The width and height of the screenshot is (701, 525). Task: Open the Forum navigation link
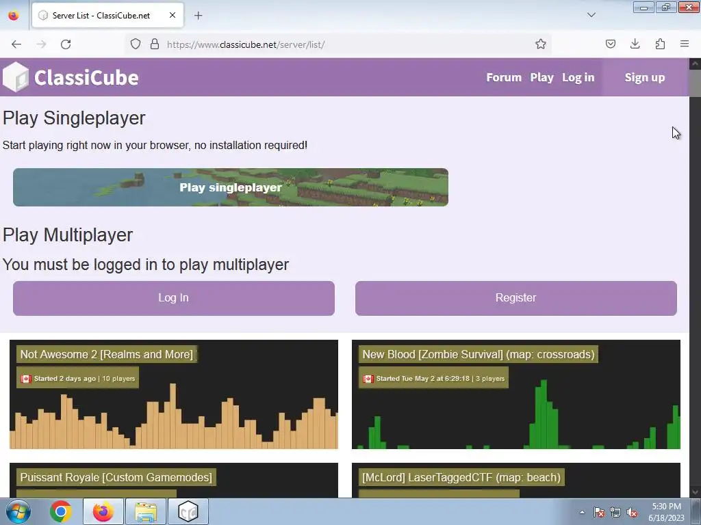pyautogui.click(x=504, y=77)
